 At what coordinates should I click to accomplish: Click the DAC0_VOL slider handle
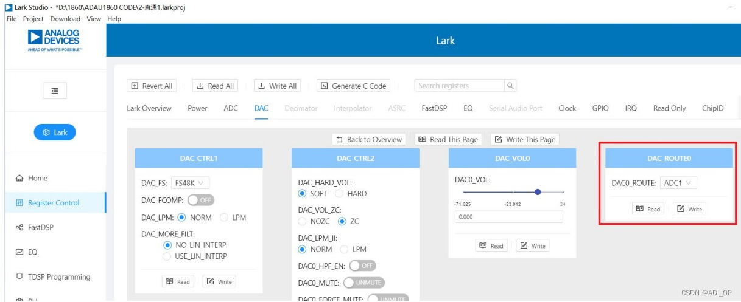538,192
